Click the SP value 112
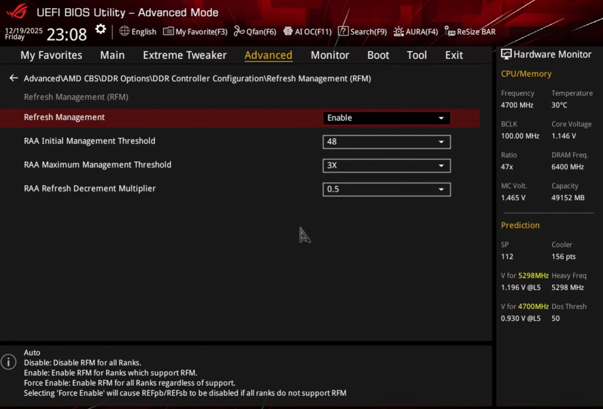The image size is (603, 409). tap(507, 257)
